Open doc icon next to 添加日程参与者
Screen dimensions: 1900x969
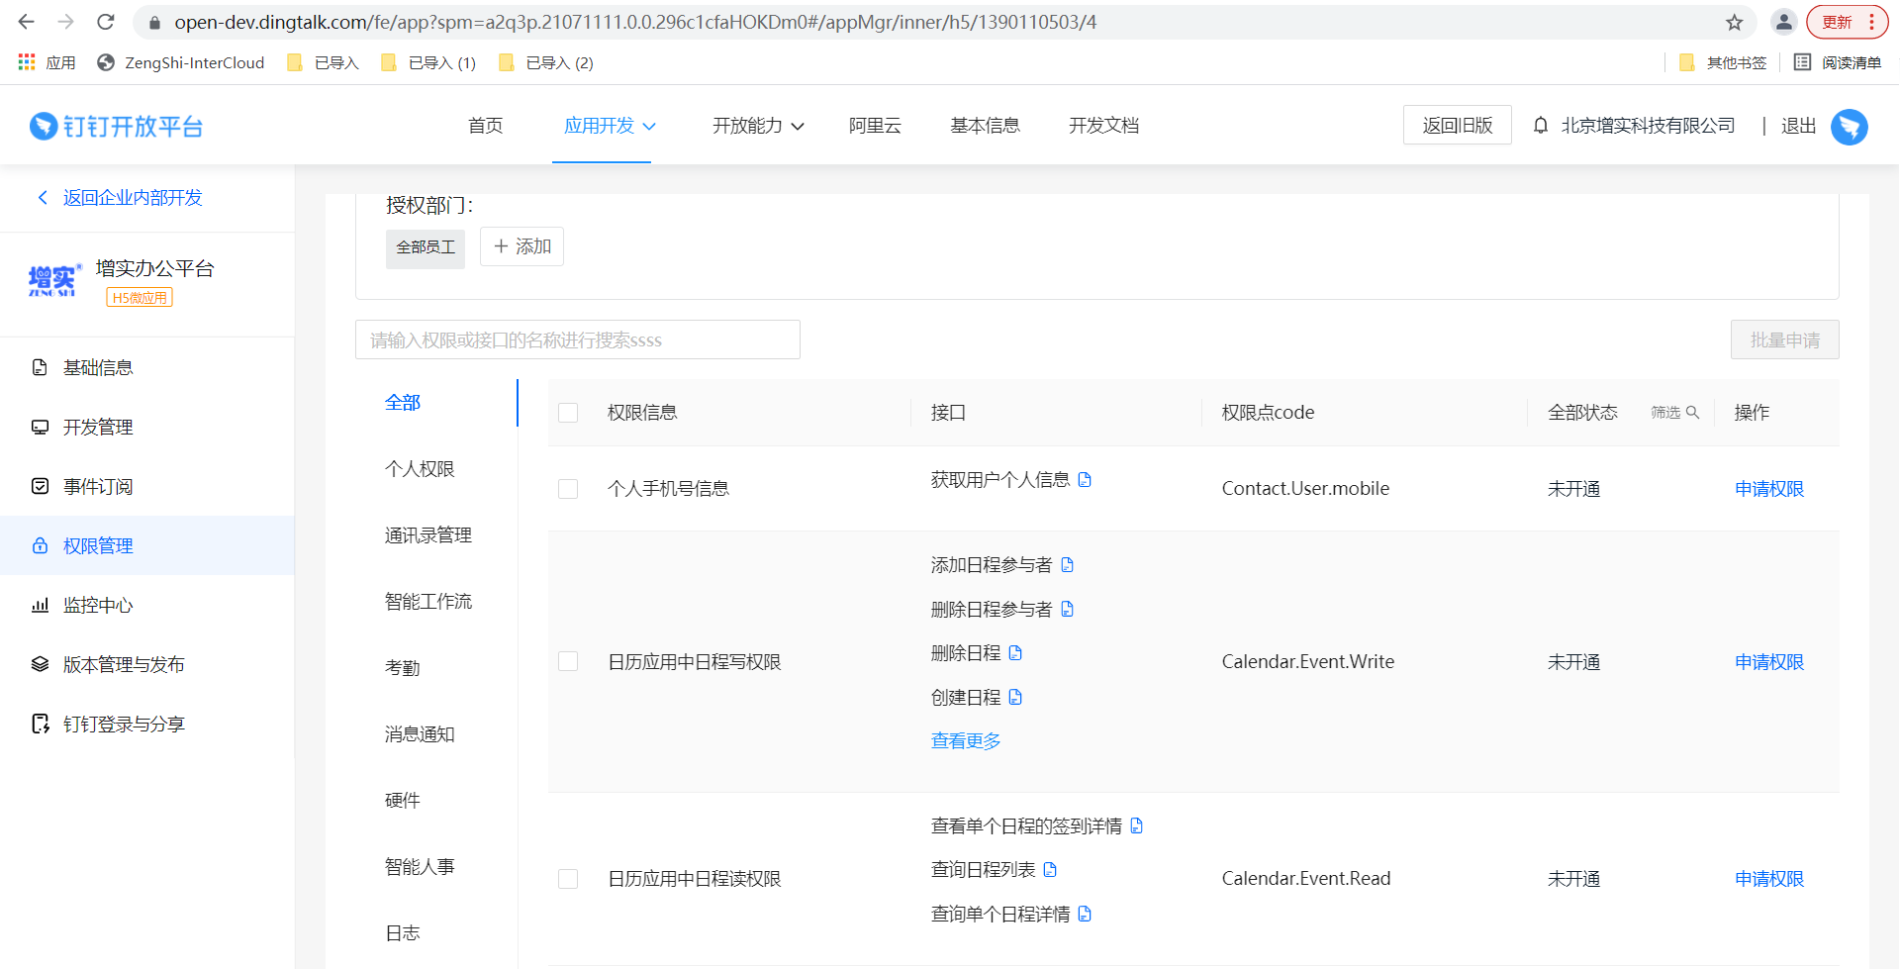click(x=1067, y=565)
